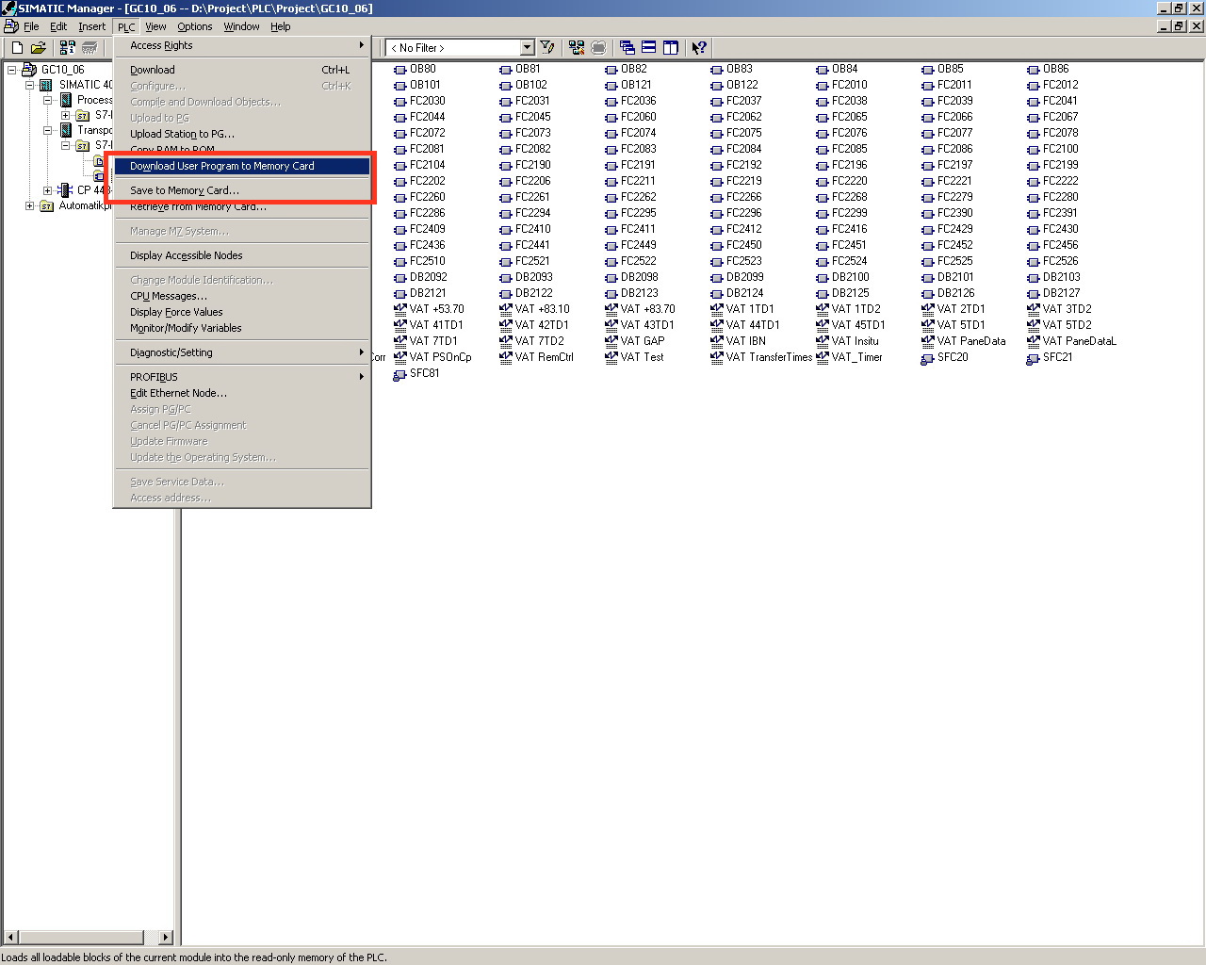Choose Download User Program to Memory Card
1206x965 pixels.
[242, 166]
